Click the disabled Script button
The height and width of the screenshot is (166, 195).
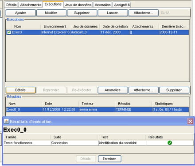click(165, 12)
